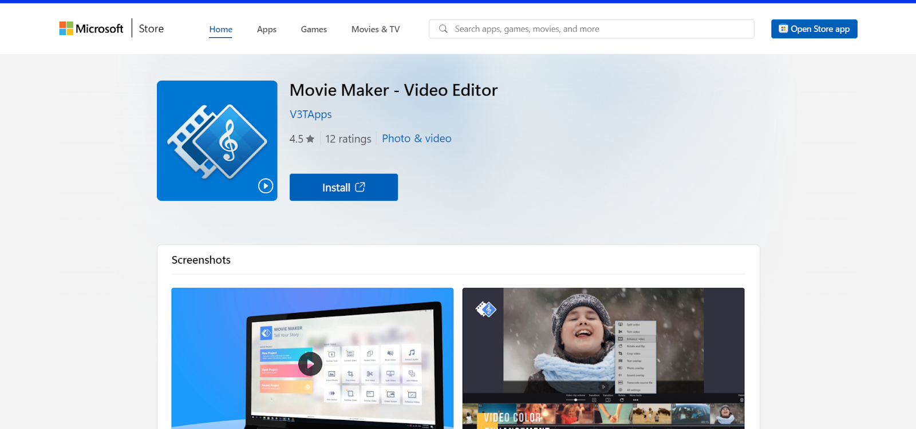Click the Open Store app button

click(x=814, y=29)
